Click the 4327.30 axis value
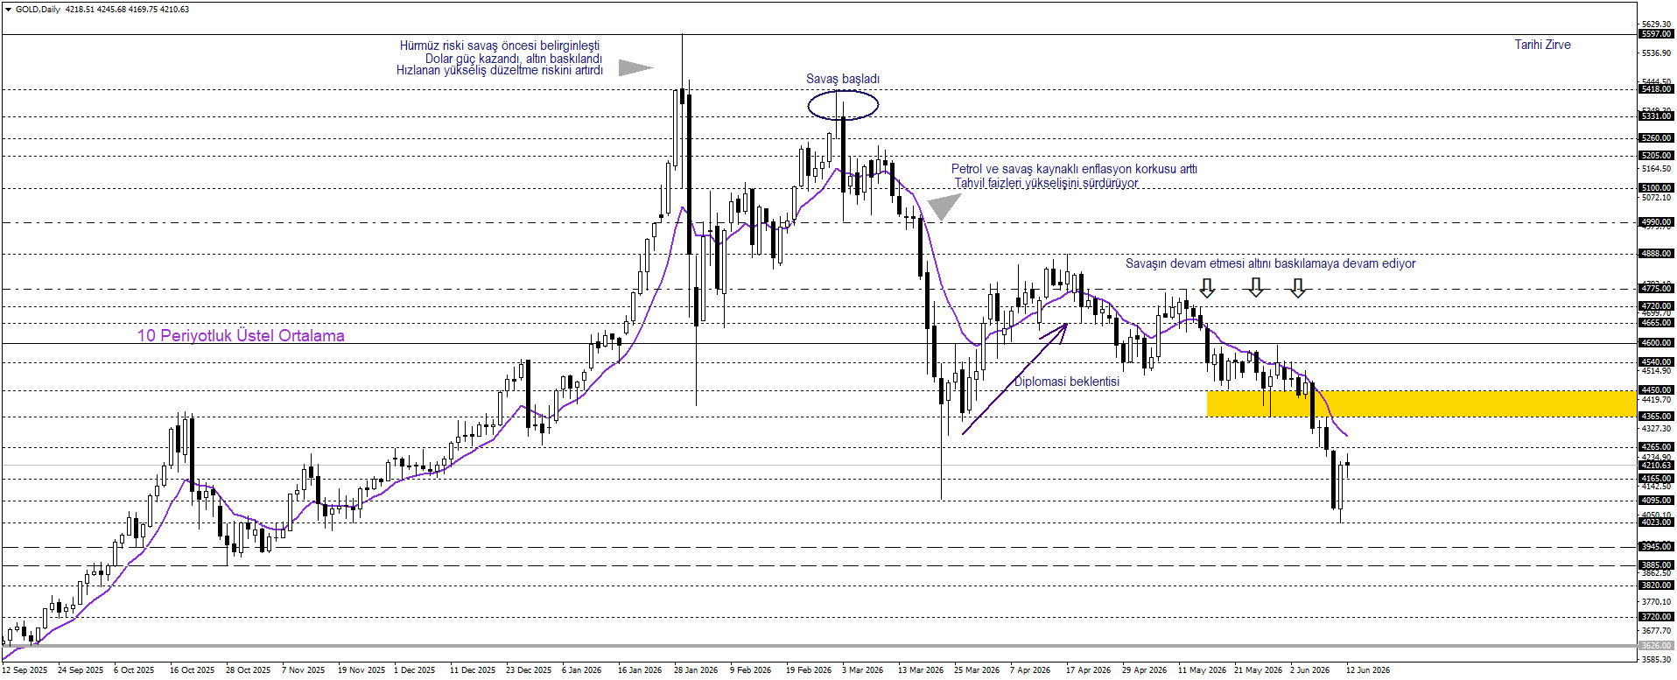 [x=1656, y=429]
